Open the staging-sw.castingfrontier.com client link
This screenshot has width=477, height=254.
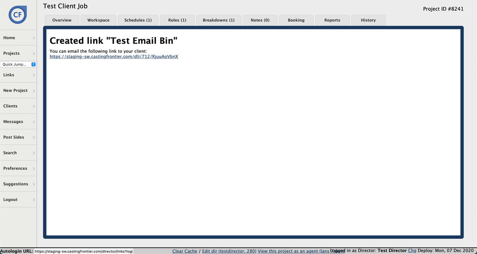click(x=114, y=56)
